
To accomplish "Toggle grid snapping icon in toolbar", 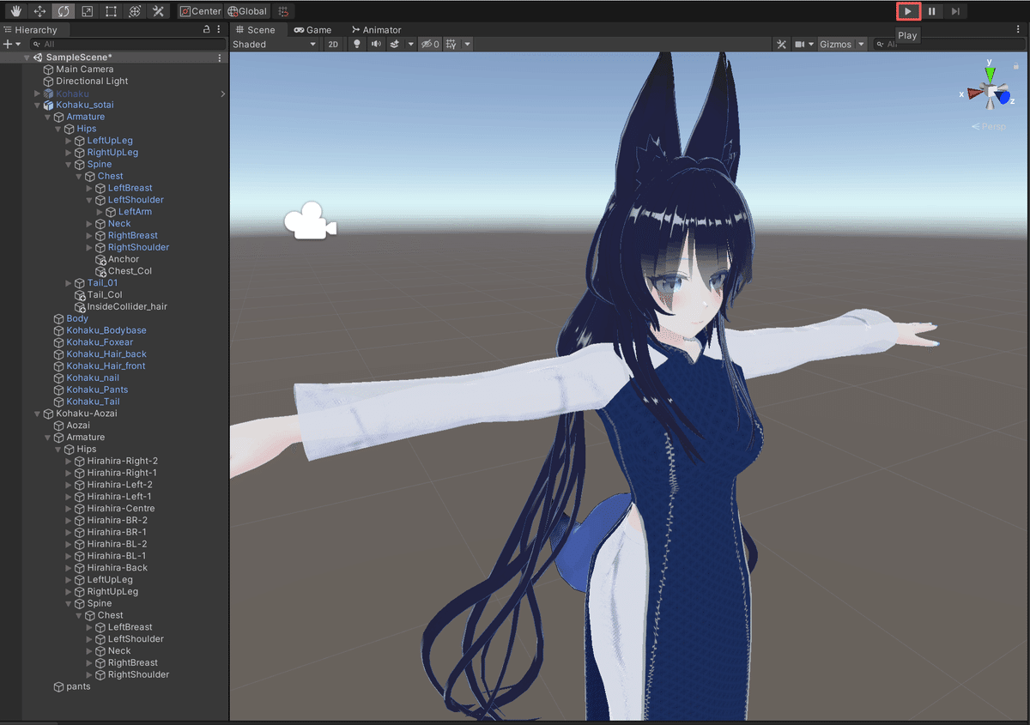I will [x=284, y=11].
